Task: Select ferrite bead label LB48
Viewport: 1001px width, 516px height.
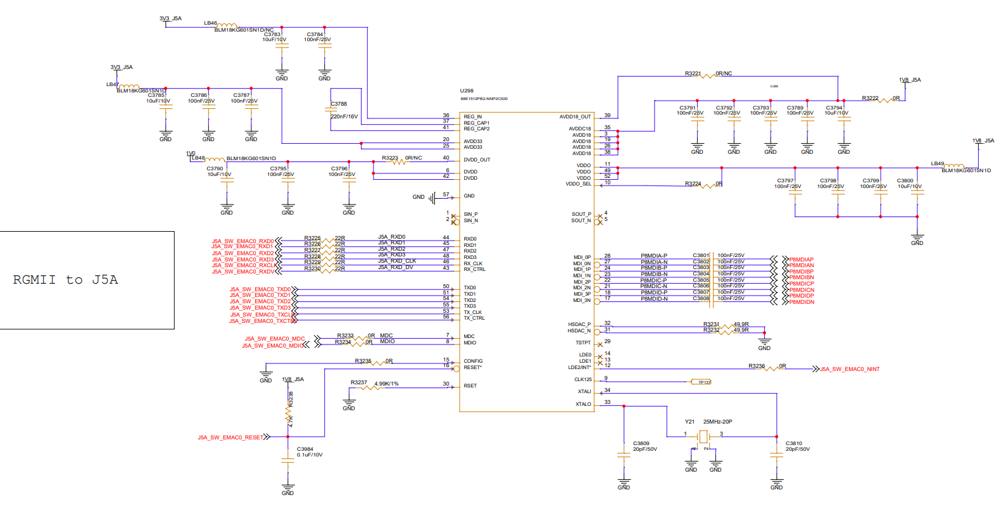Action: tap(198, 158)
